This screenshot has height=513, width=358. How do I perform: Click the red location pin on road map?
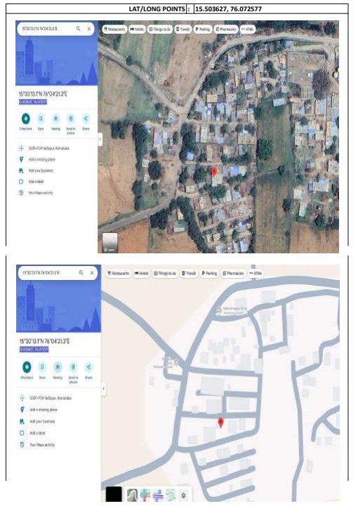tap(221, 422)
